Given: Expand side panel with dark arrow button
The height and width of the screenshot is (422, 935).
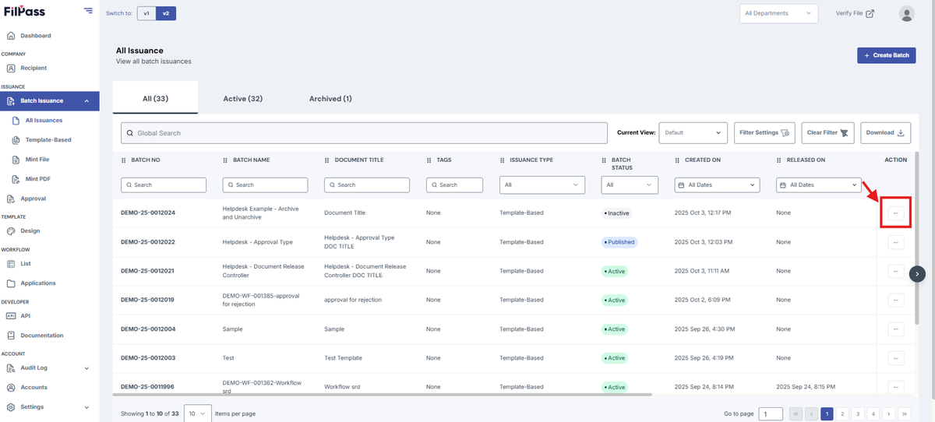Looking at the screenshot, I should (918, 273).
